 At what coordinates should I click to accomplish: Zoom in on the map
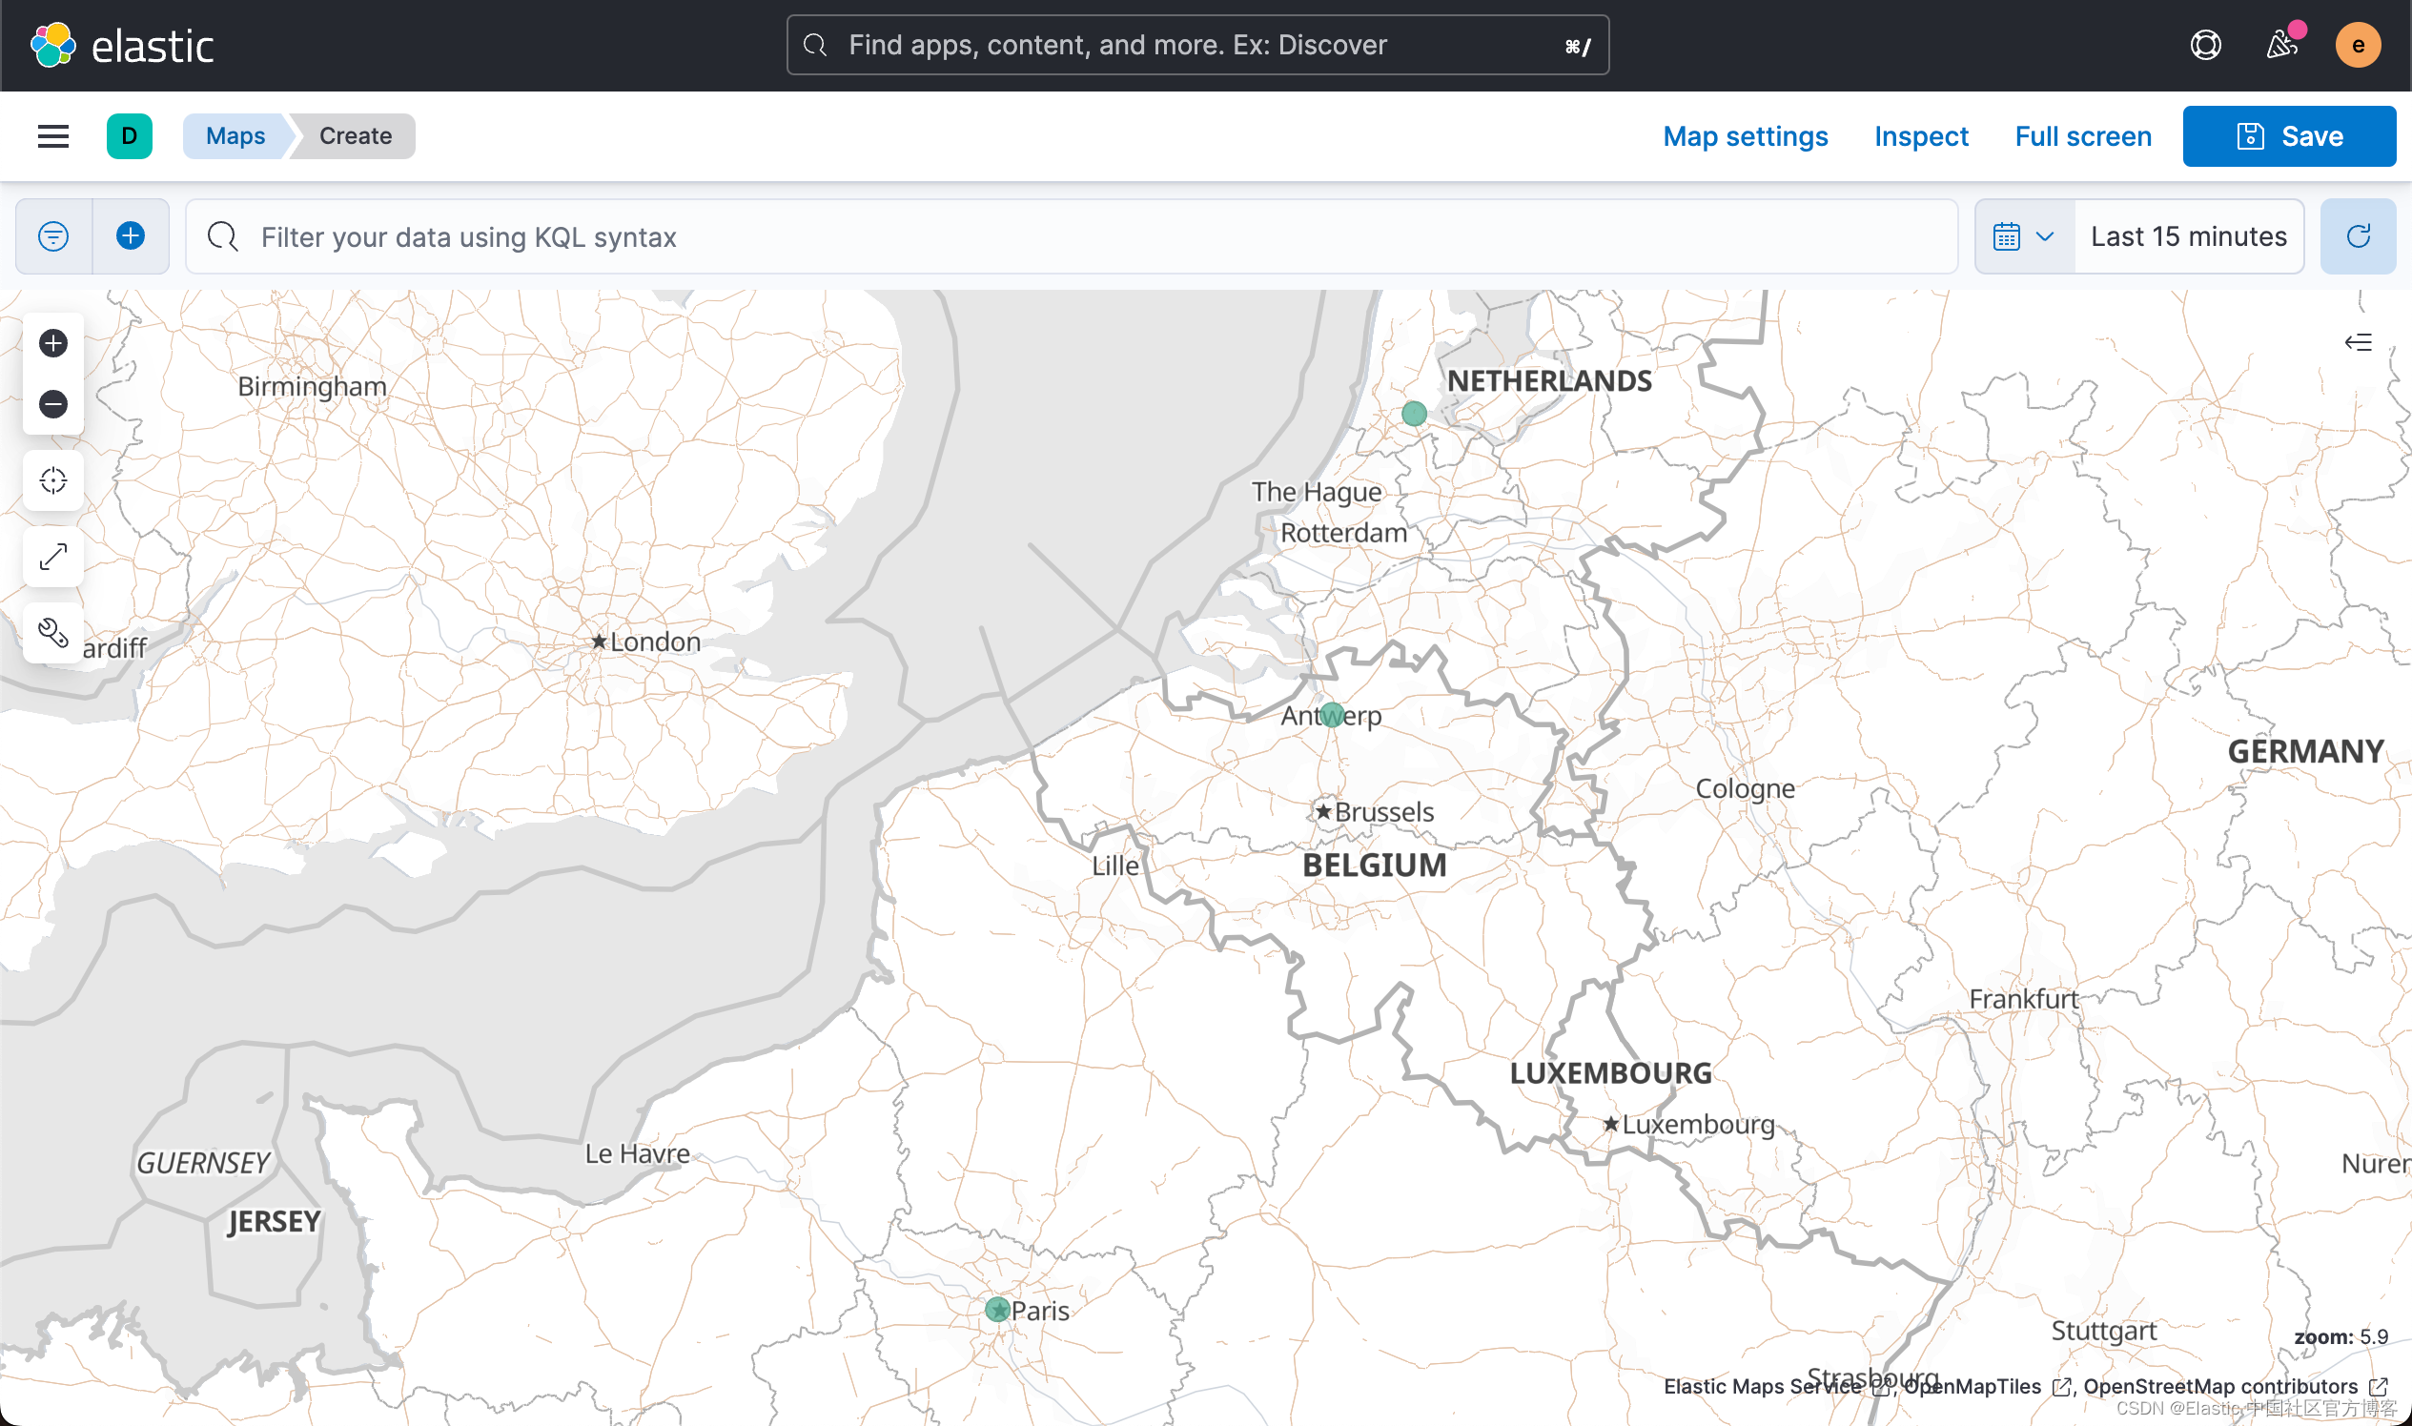pos(52,343)
